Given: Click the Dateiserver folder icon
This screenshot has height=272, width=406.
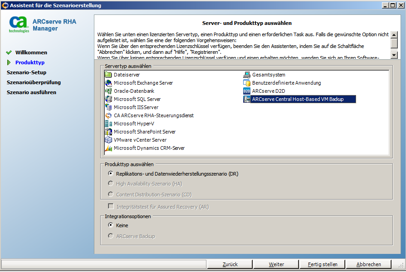Looking at the screenshot, I should [108, 75].
